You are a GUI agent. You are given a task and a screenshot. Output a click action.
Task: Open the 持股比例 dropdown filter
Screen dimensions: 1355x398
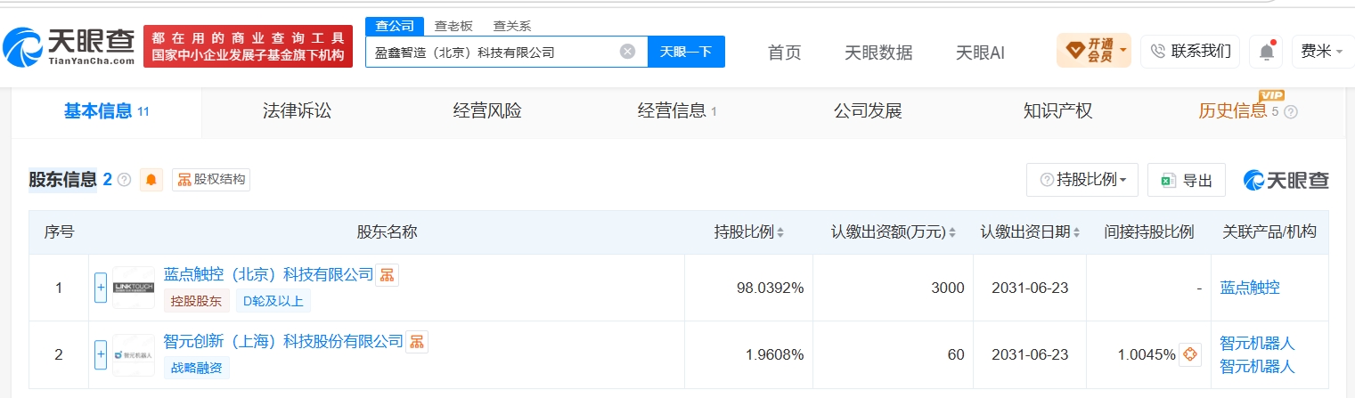pyautogui.click(x=1082, y=180)
